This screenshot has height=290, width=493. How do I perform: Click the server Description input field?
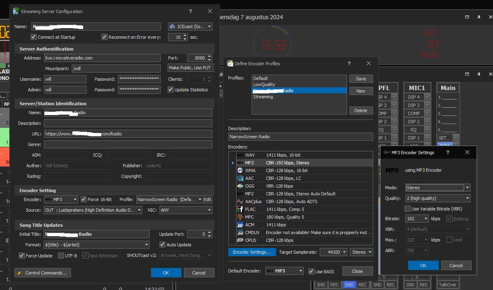pyautogui.click(x=128, y=123)
